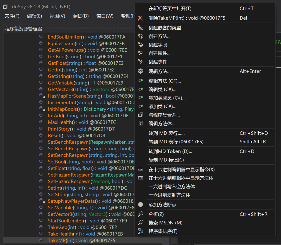
Task: Open the 文件(F) menu
Action: point(12,16)
